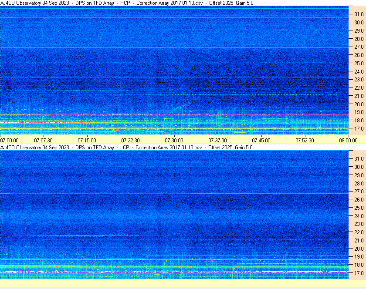366x289 pixels.
Task: Pick the 23.0 frequency label on LCP plot
Action: tap(359, 224)
